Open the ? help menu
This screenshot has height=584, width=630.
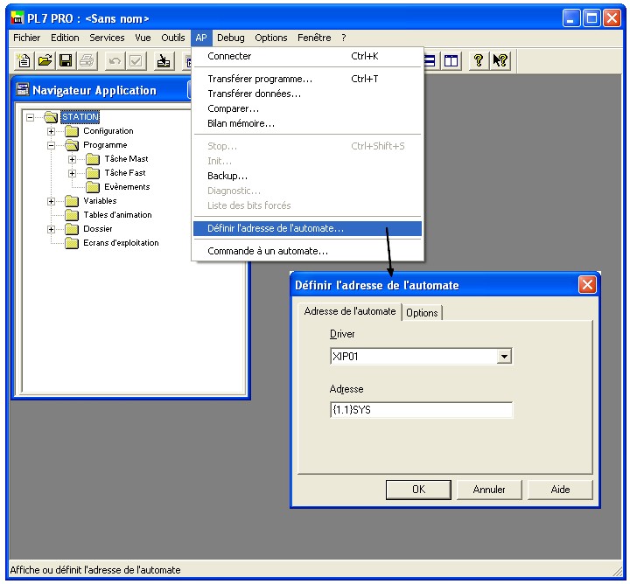tap(344, 38)
